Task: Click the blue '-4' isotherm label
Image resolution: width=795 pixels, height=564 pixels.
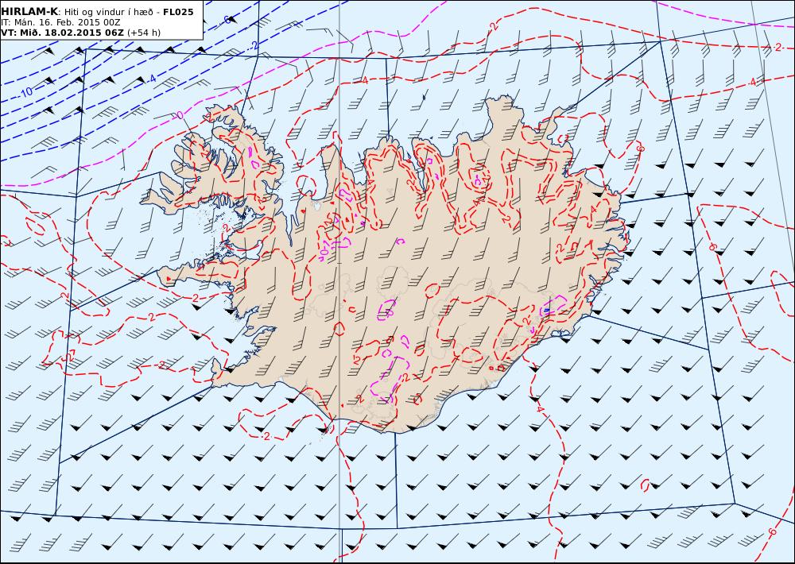Action: 151,79
